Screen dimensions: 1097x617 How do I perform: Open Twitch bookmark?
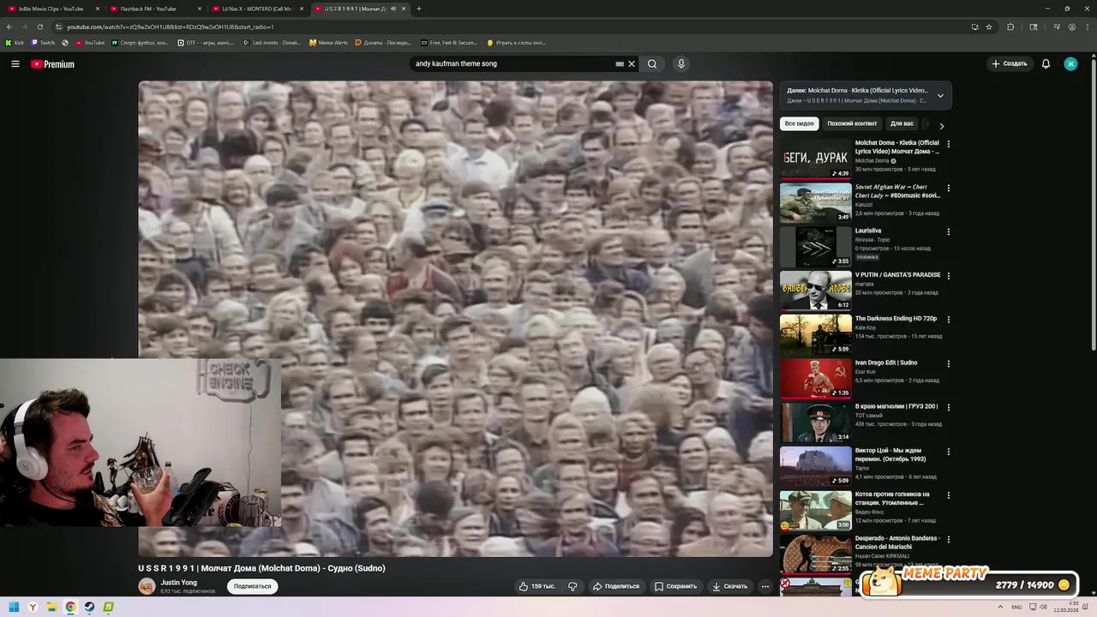click(x=43, y=42)
